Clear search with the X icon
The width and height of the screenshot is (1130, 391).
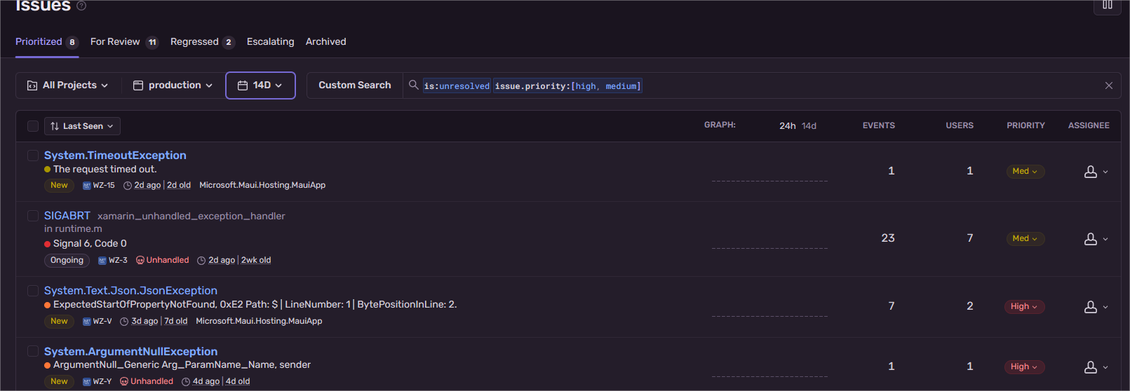1109,85
